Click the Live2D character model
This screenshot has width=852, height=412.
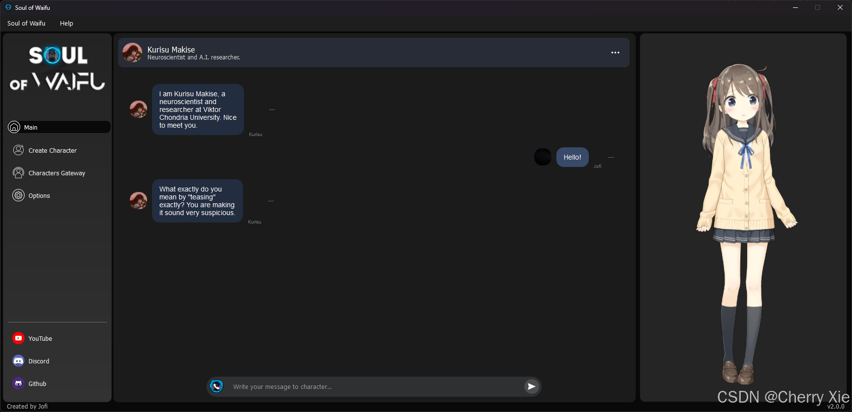coord(746,223)
